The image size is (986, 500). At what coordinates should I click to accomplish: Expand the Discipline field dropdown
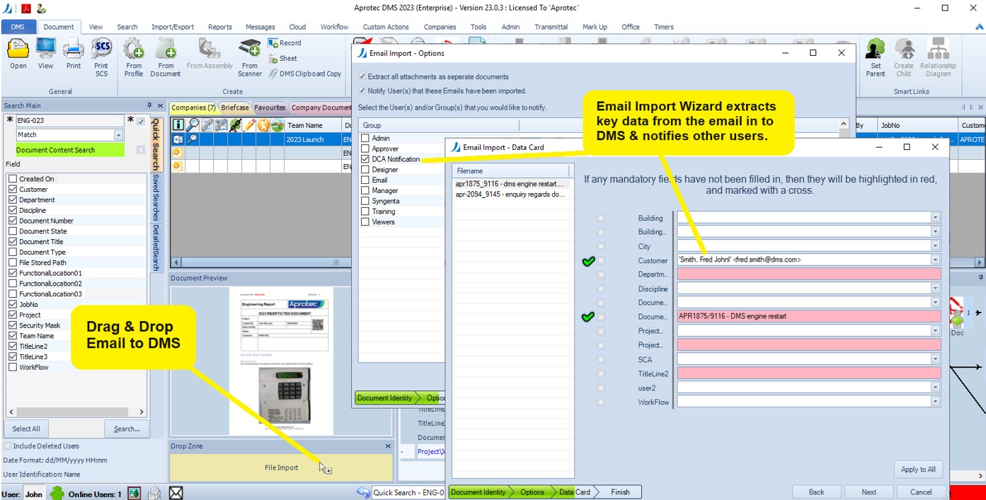tap(936, 289)
